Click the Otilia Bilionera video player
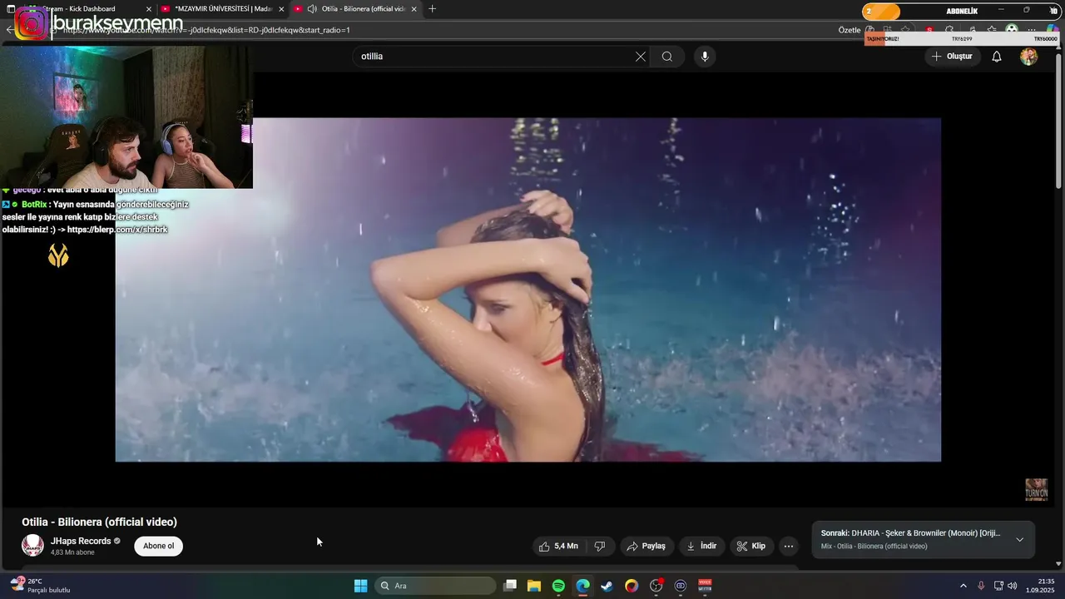The height and width of the screenshot is (599, 1065). click(x=528, y=290)
